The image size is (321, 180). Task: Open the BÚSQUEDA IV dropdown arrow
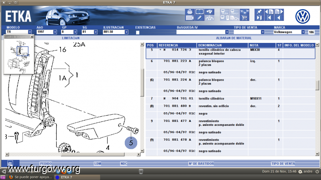[x=227, y=32]
